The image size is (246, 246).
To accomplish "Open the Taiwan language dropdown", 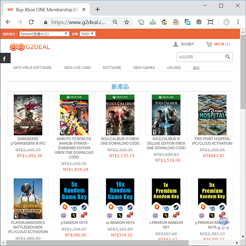I will [44, 34].
